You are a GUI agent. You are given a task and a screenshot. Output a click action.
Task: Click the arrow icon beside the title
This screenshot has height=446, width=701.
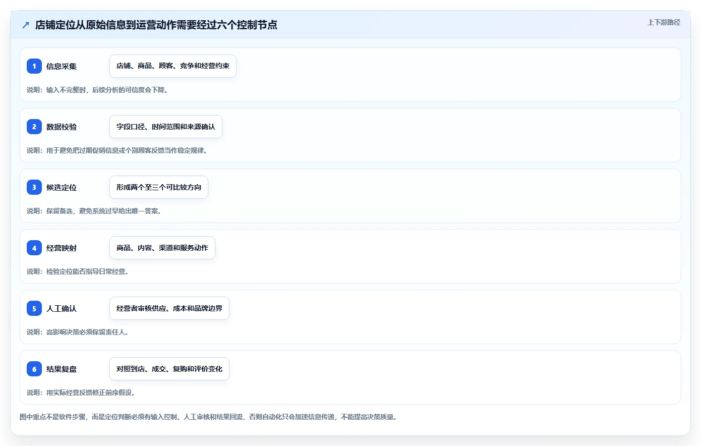pos(26,25)
